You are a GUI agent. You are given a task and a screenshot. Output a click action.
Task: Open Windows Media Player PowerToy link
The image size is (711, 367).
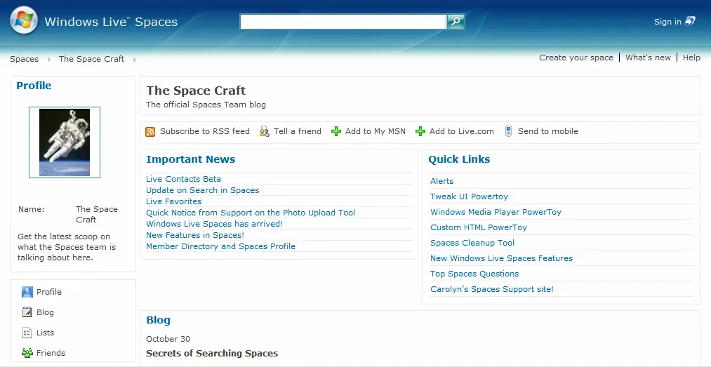(496, 212)
